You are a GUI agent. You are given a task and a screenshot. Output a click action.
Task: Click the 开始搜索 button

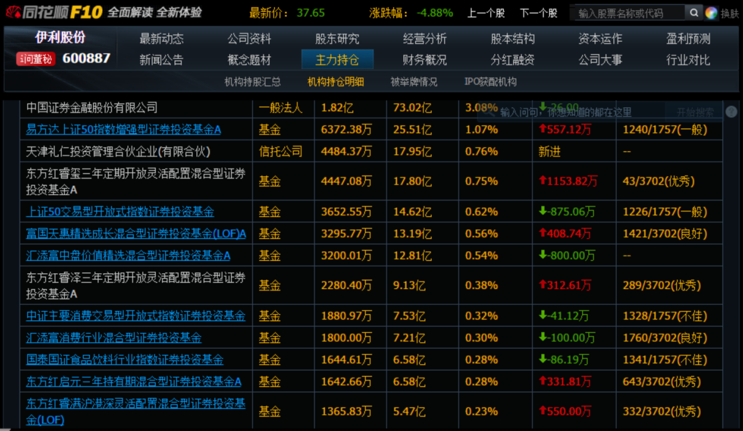tap(695, 112)
